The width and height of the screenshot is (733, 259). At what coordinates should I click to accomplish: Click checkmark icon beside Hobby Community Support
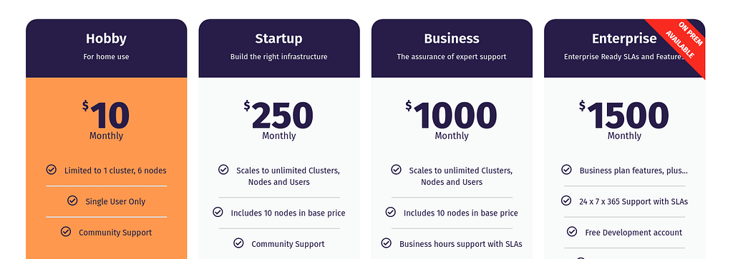pos(66,231)
